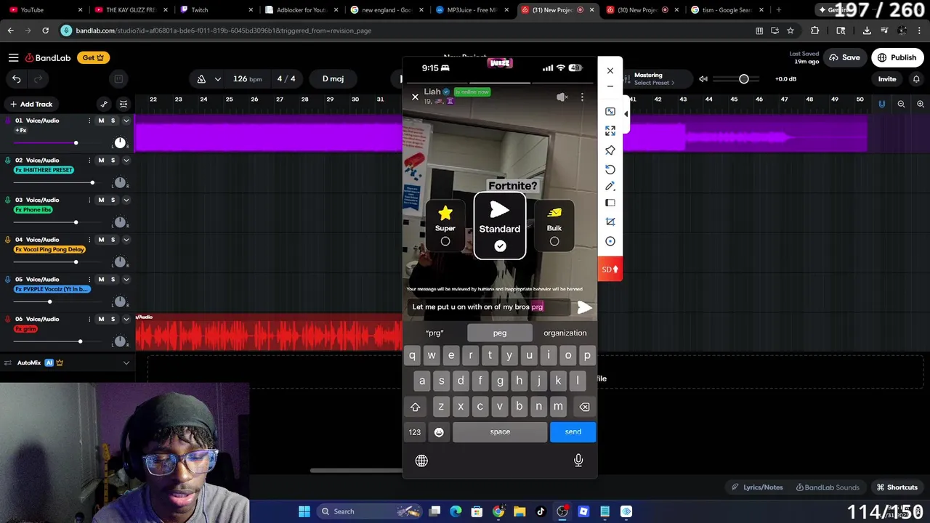
Task: Expand the track 05 dropdown chevron
Action: coord(126,279)
